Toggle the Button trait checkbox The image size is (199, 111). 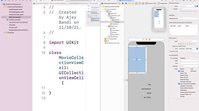(x=179, y=69)
